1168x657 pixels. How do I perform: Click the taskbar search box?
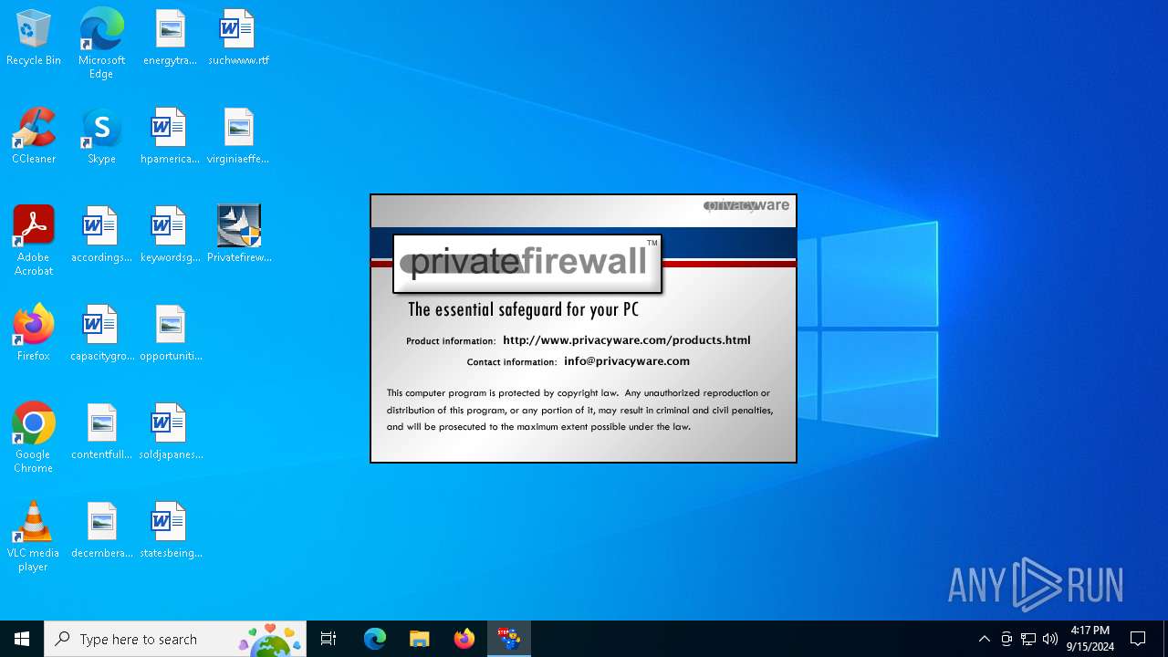175,639
